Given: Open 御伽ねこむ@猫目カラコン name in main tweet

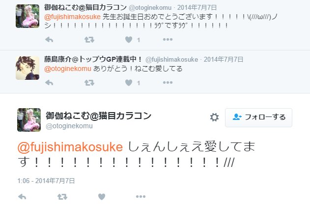Looking at the screenshot, I should pyautogui.click(x=98, y=116).
